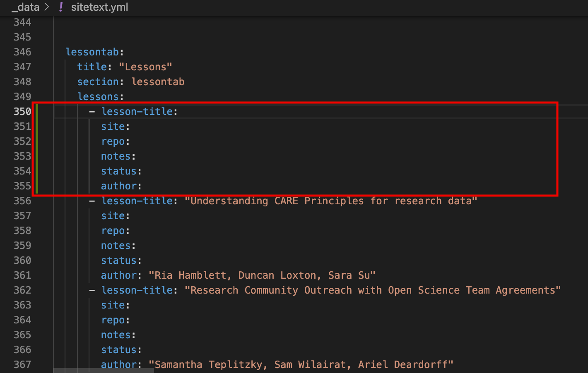
Task: Click line number 345
Action: pyautogui.click(x=22, y=37)
